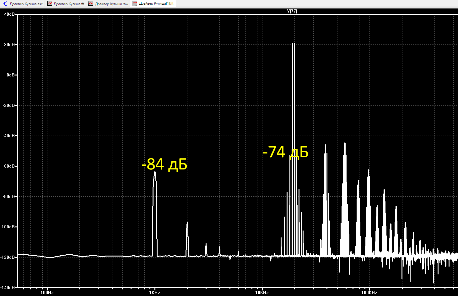Click the 100KHz frequency axis label
Viewport: 458px width, 296px height.
click(369, 293)
